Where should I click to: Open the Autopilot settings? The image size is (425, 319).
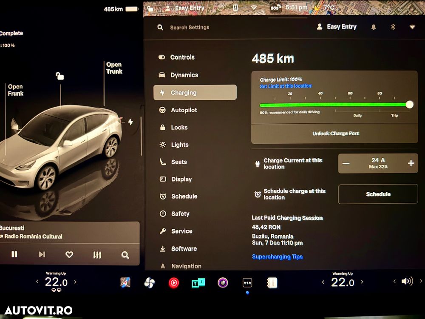[178, 110]
